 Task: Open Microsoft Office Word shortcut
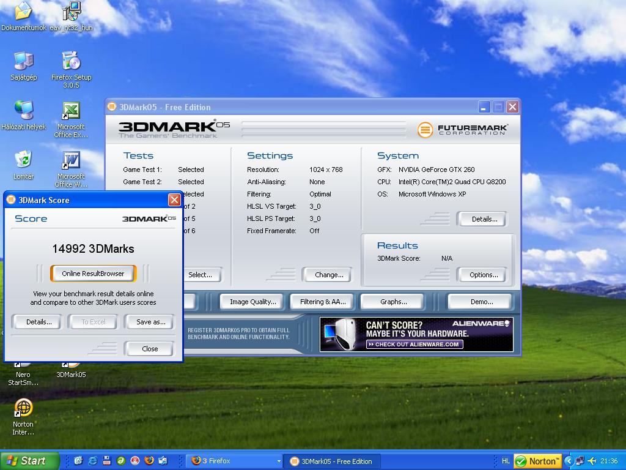[x=71, y=169]
